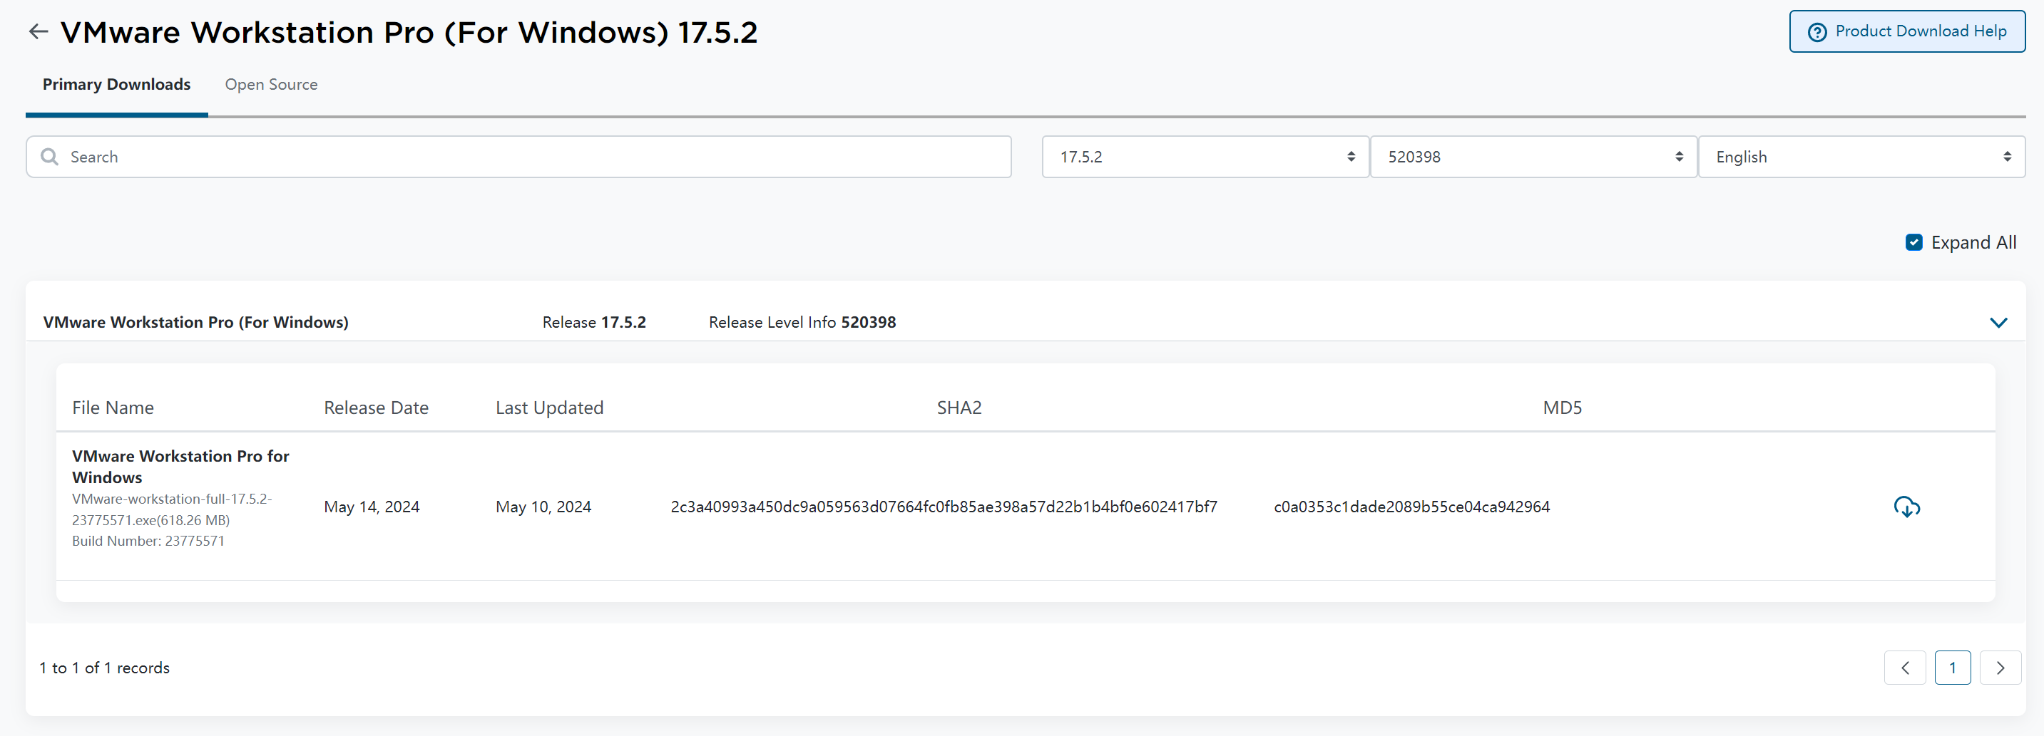Click the Release 17.5.2 label in section header
This screenshot has width=2044, height=736.
(x=594, y=322)
